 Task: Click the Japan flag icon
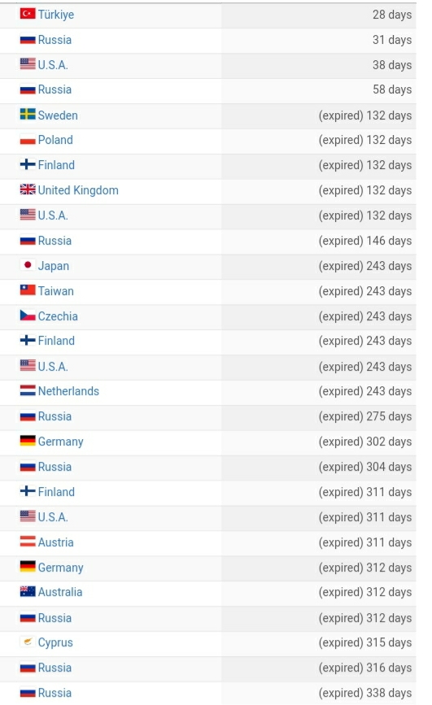[x=28, y=265]
